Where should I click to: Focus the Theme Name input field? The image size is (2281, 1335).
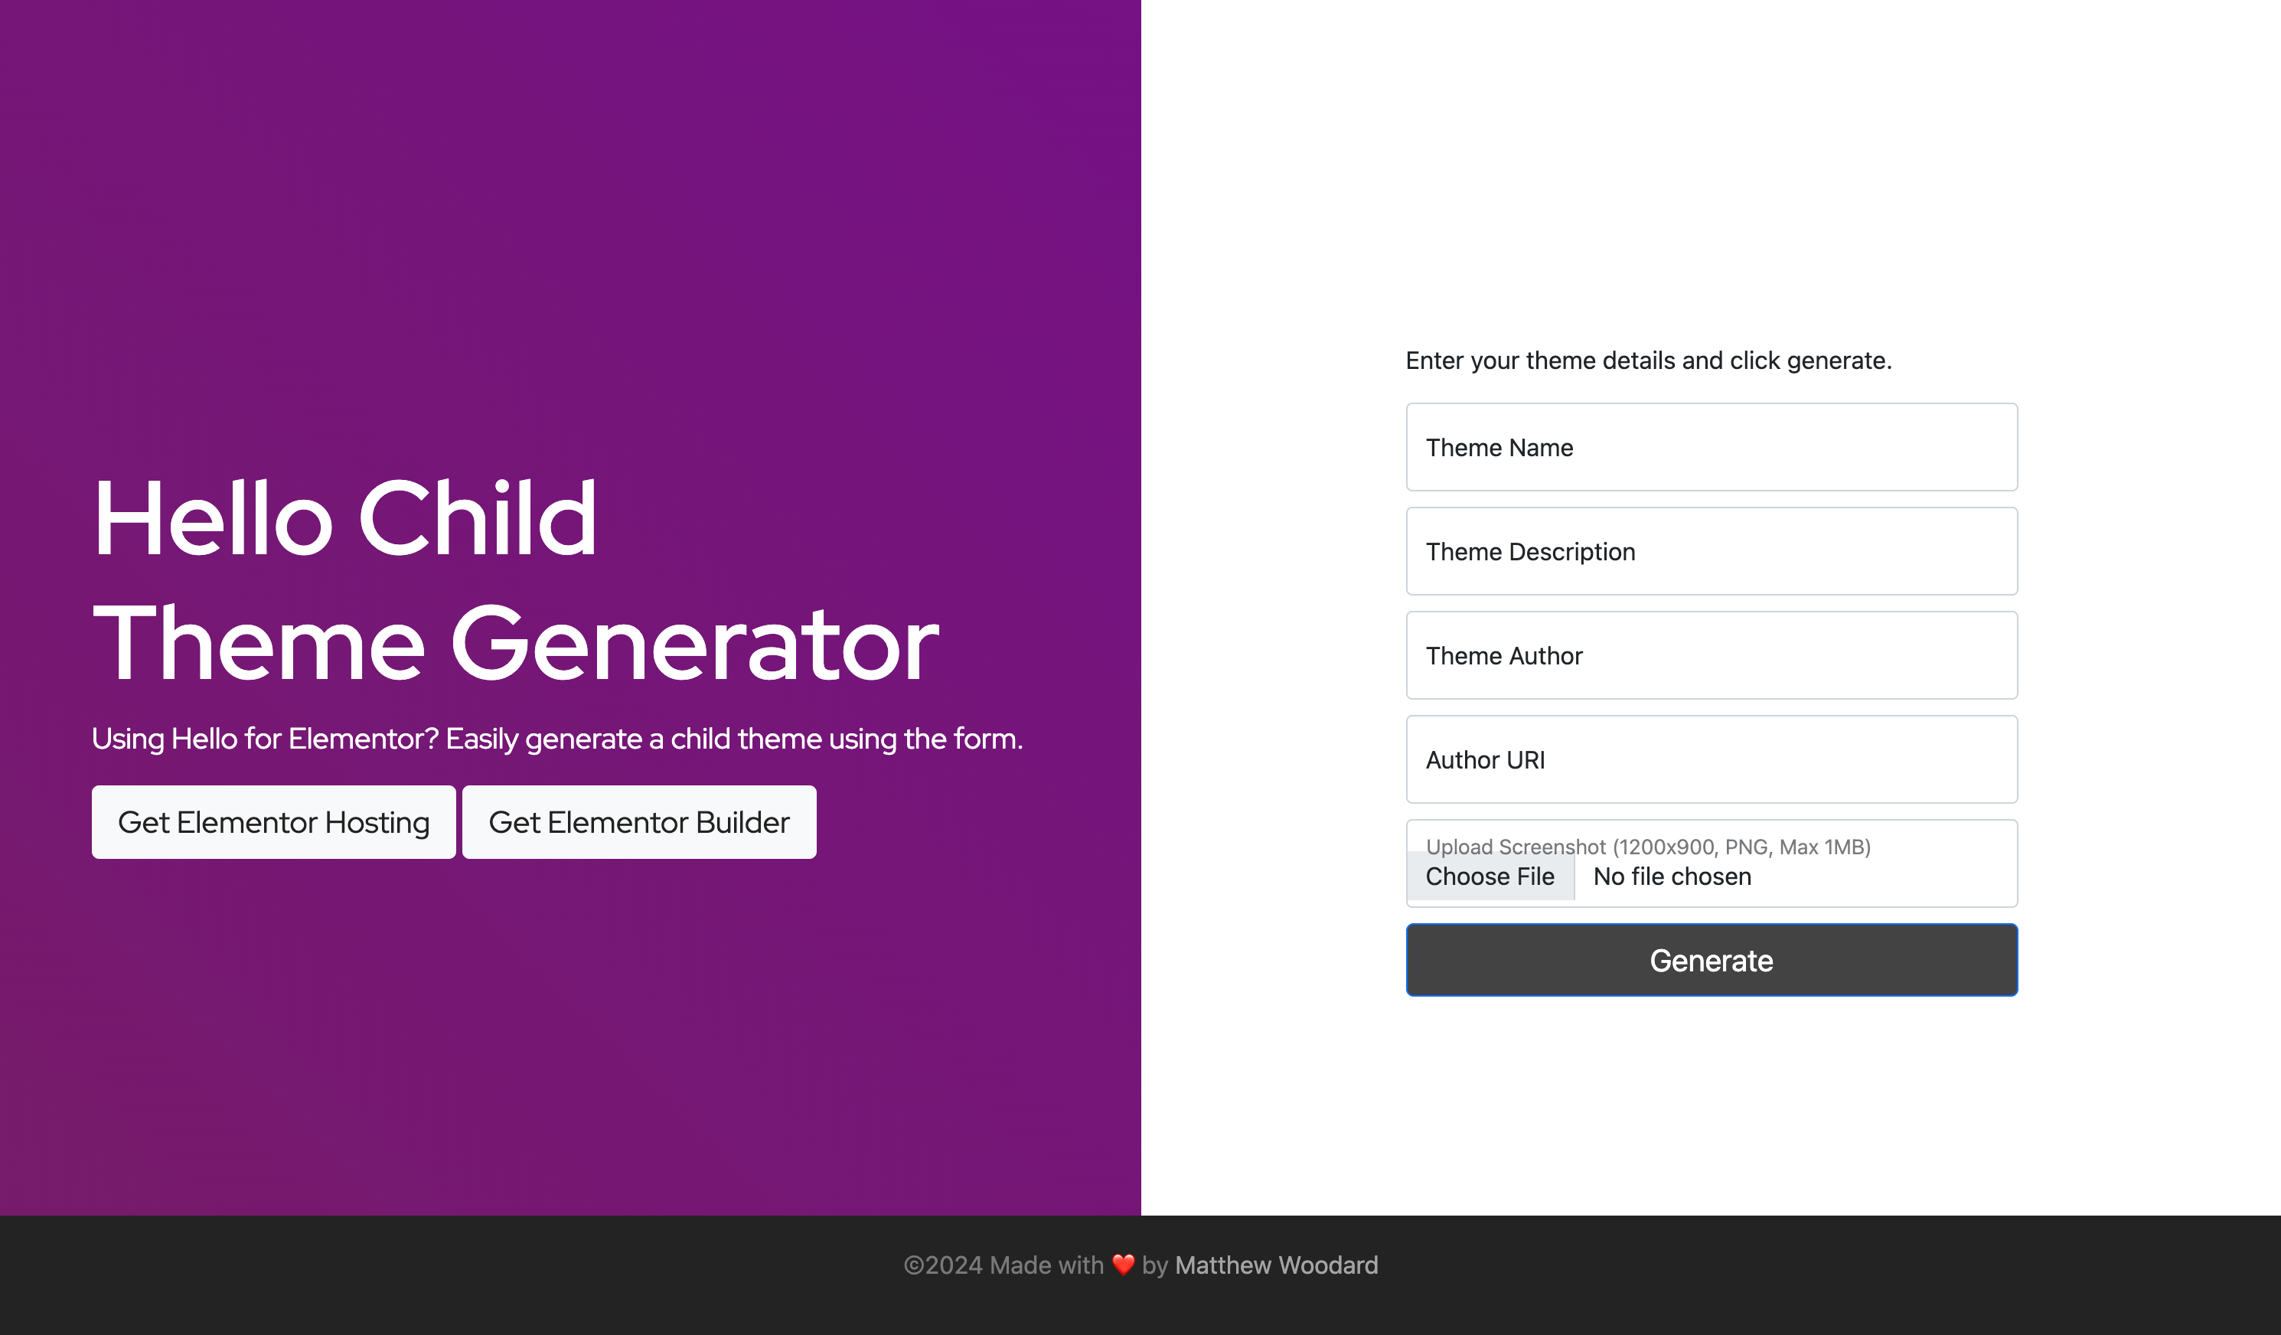1711,447
